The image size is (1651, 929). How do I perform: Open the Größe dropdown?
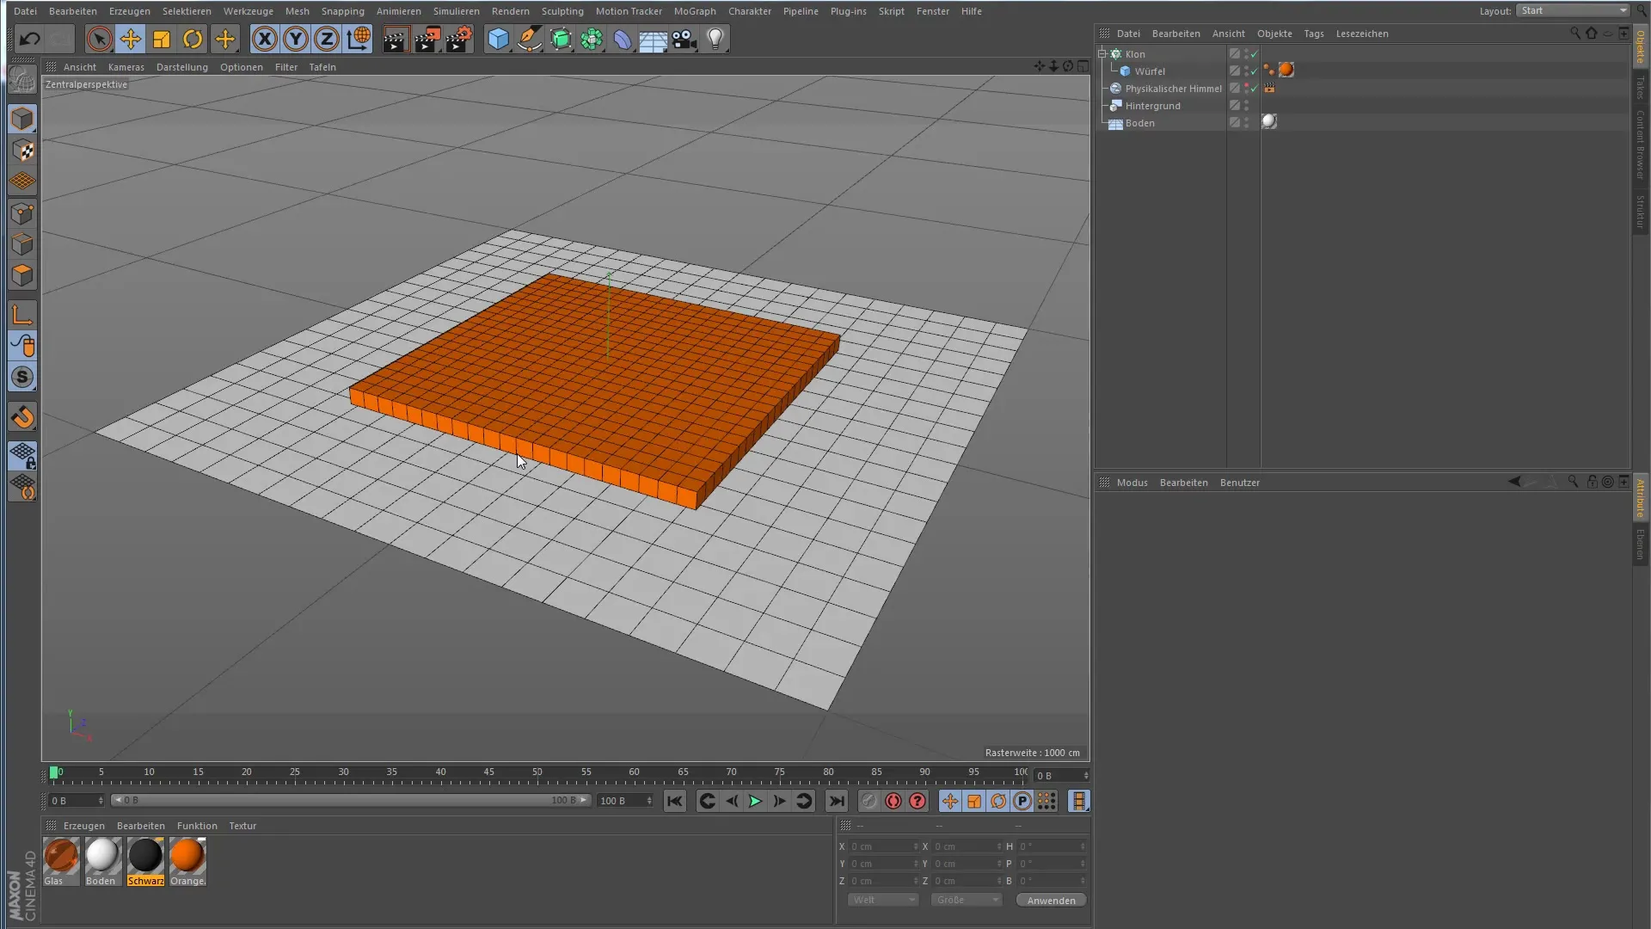[967, 900]
